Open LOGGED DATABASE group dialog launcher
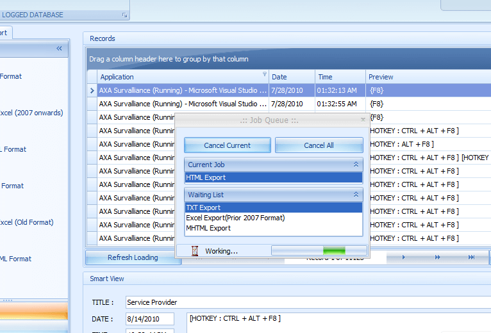 [125, 15]
